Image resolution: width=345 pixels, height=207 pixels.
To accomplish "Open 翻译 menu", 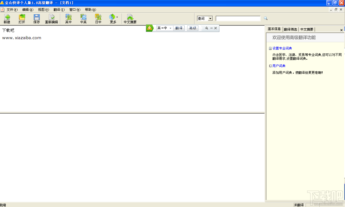I will click(x=59, y=10).
